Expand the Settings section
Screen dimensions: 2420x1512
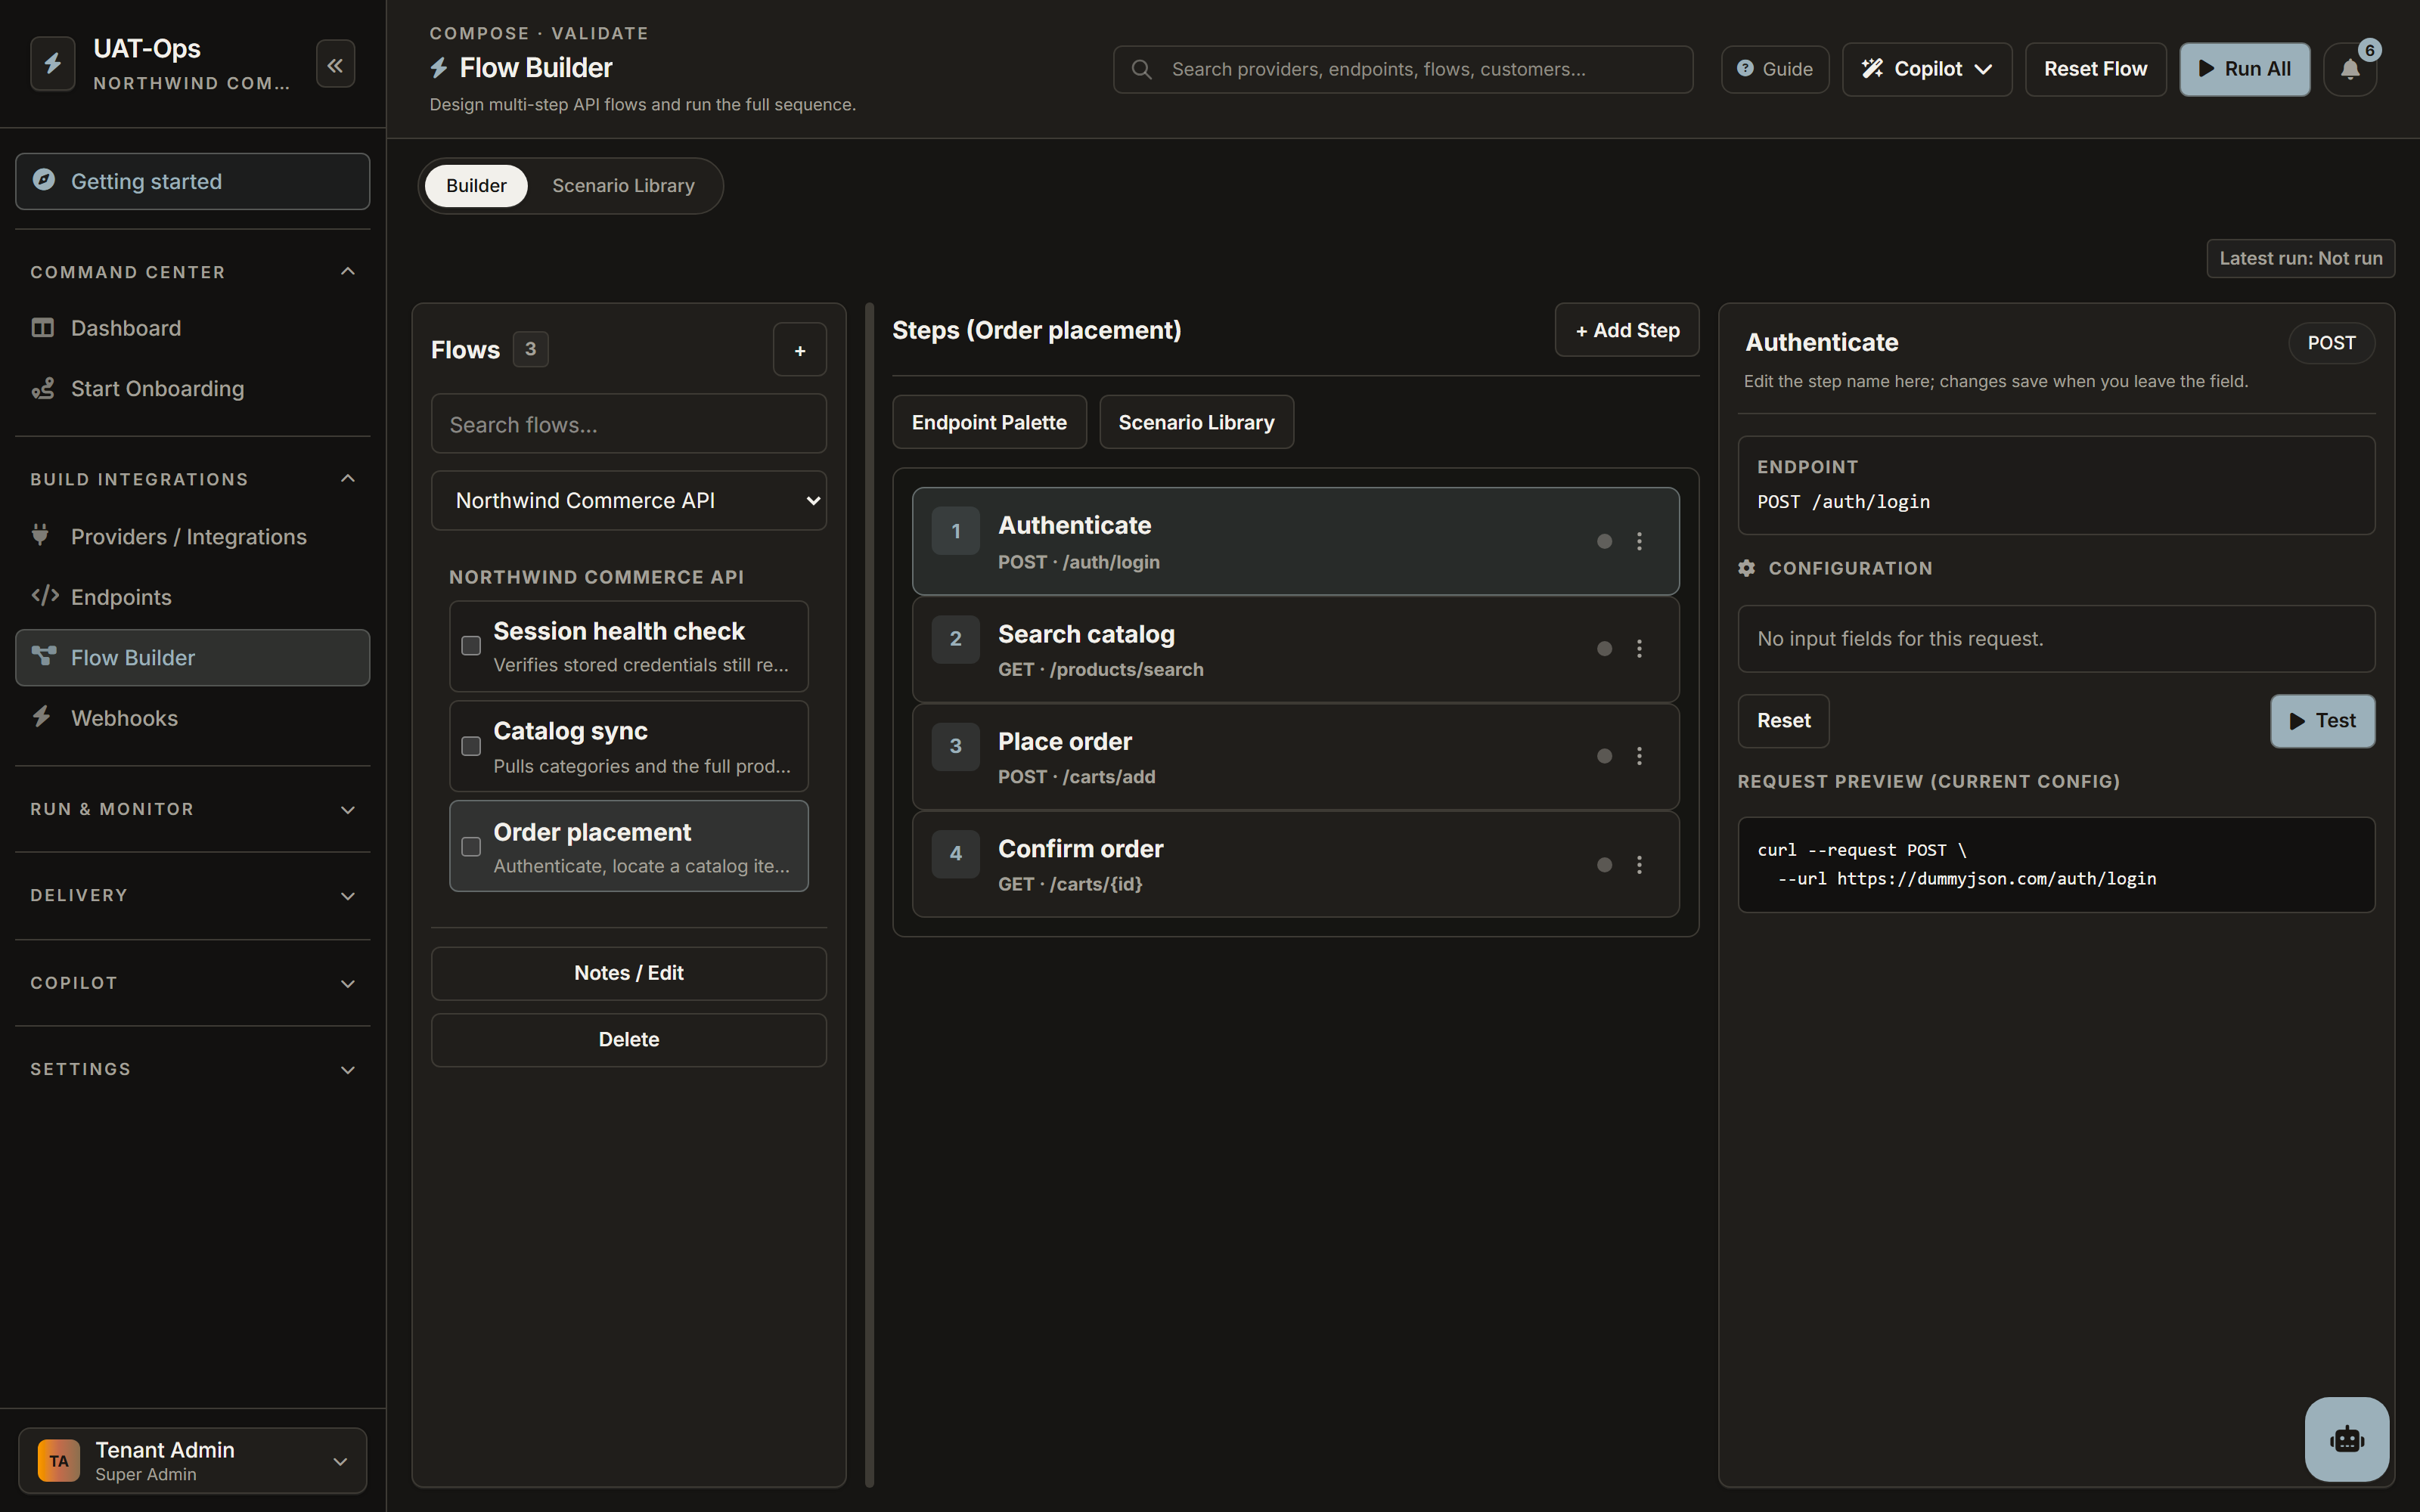point(193,1069)
